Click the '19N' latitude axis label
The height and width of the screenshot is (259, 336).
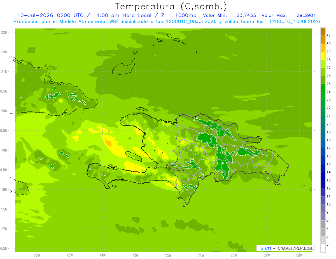click(x=4, y=150)
